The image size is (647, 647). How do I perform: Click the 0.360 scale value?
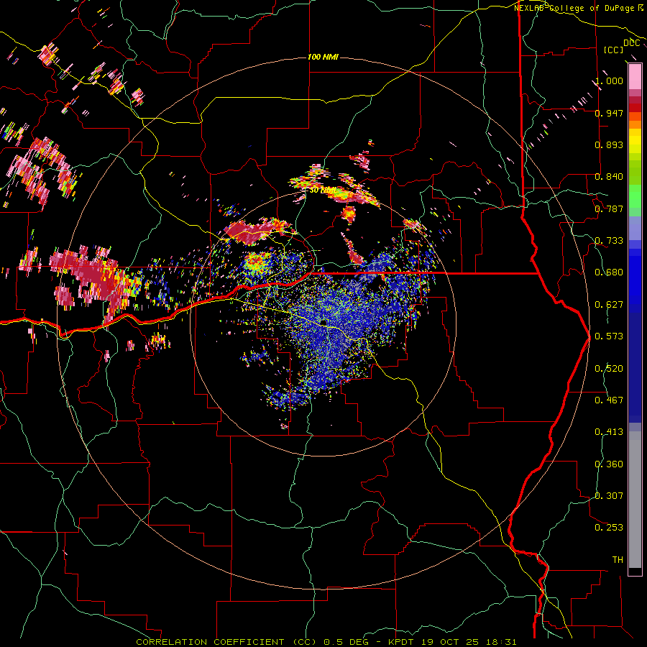[x=609, y=464]
